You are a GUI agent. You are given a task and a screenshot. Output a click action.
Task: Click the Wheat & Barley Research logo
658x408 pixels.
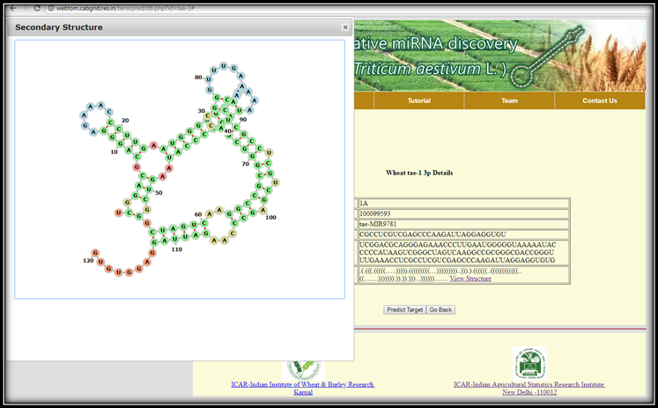pyautogui.click(x=303, y=366)
